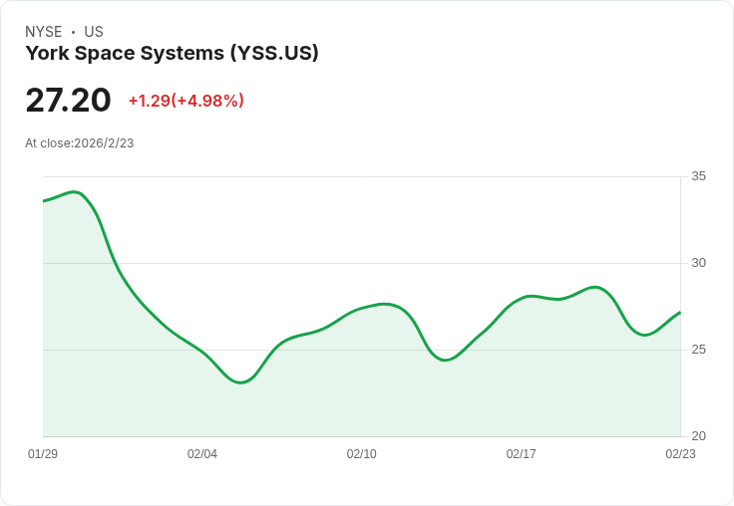The image size is (734, 506).
Task: Select the 02/23 date axis label
Action: coord(680,454)
